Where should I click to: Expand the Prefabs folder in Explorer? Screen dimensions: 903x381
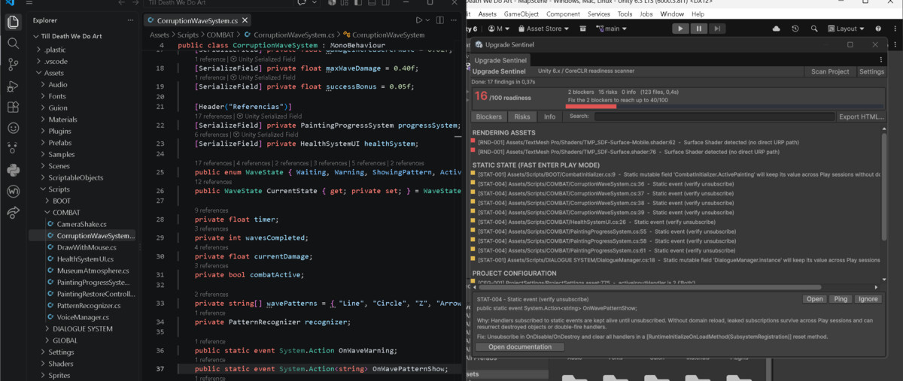(x=60, y=143)
